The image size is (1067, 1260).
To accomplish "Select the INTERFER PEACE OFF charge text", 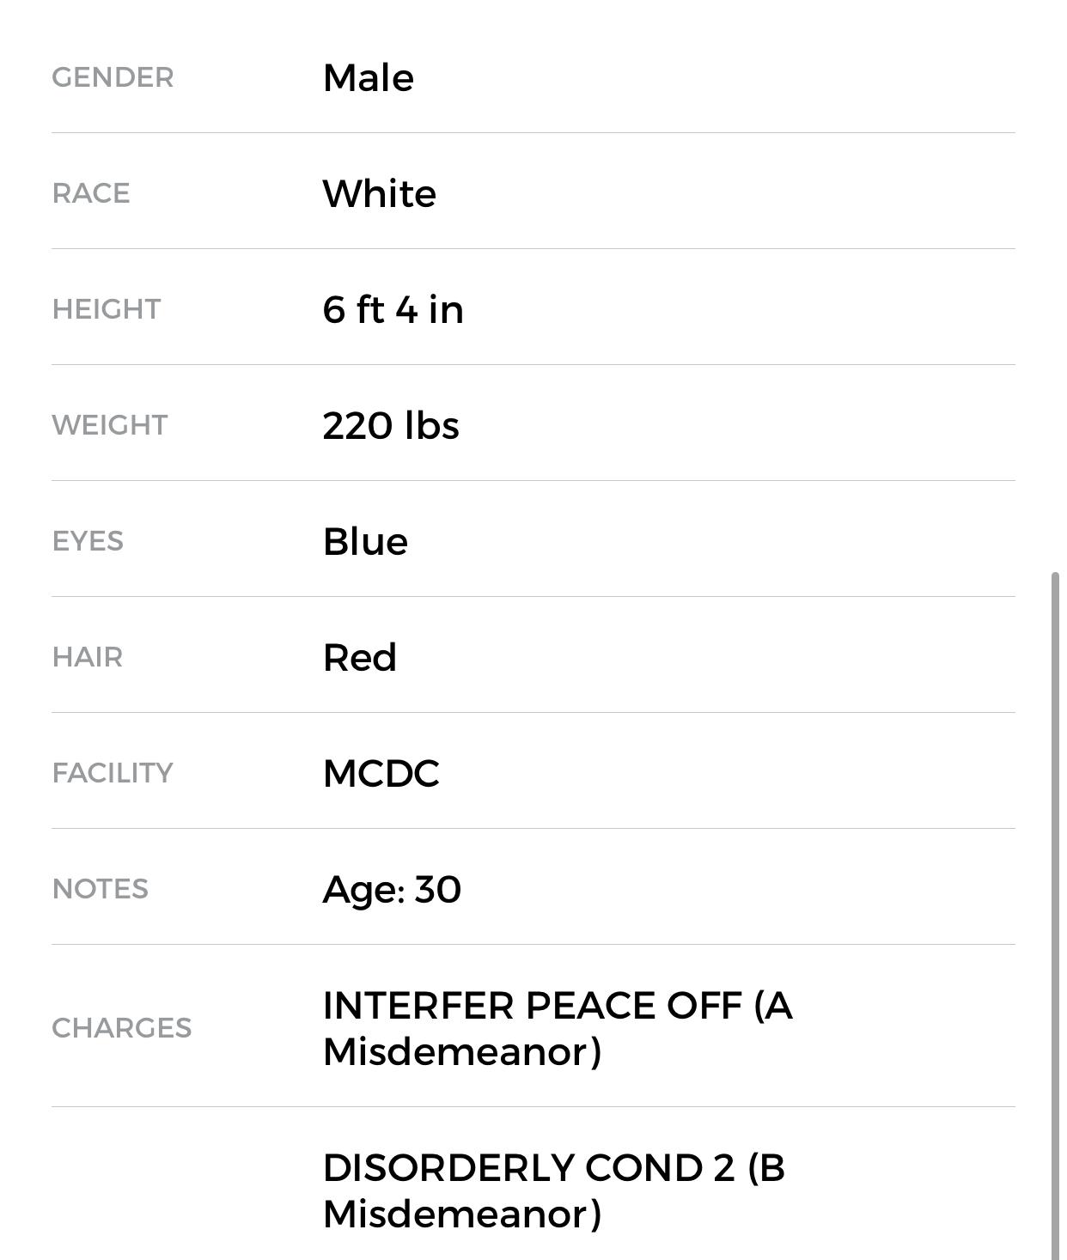I will tap(557, 1027).
